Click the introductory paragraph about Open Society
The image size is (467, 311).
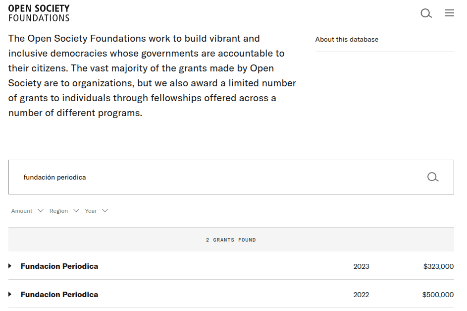pyautogui.click(x=149, y=75)
